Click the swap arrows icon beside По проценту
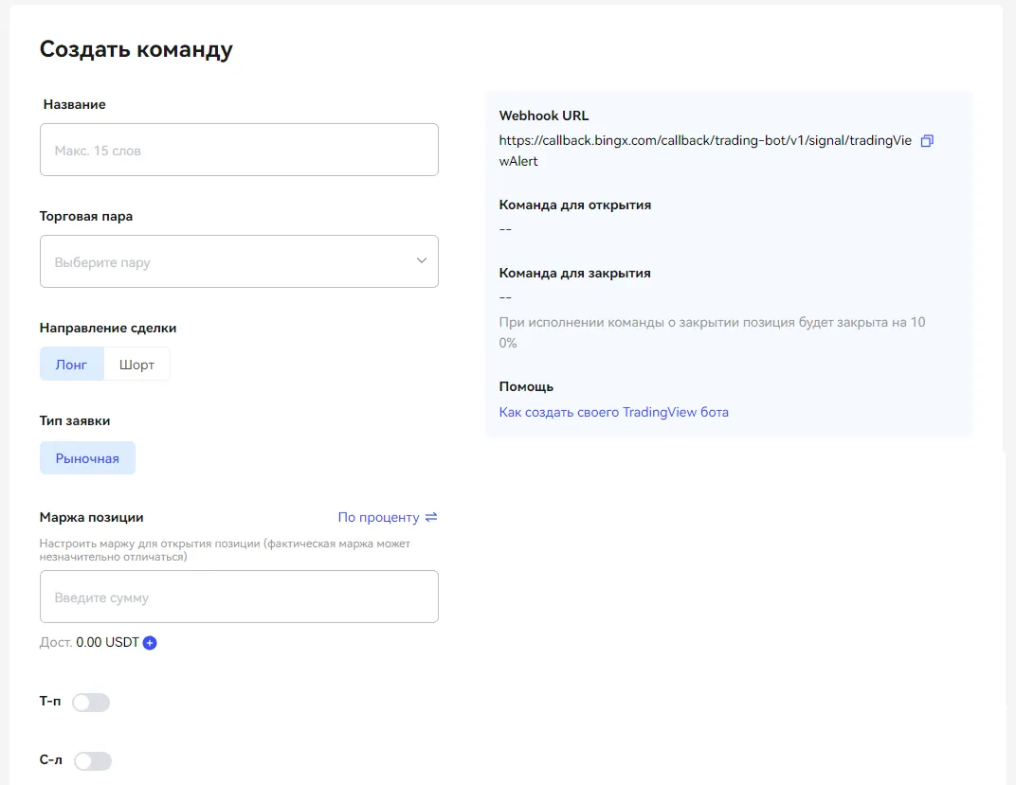1016x785 pixels. [x=431, y=517]
